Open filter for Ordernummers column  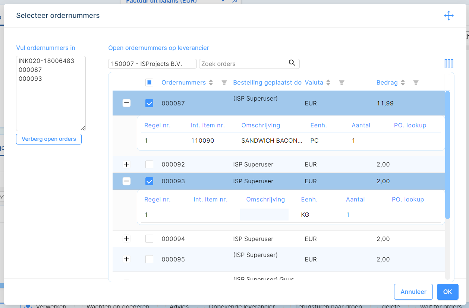(224, 83)
